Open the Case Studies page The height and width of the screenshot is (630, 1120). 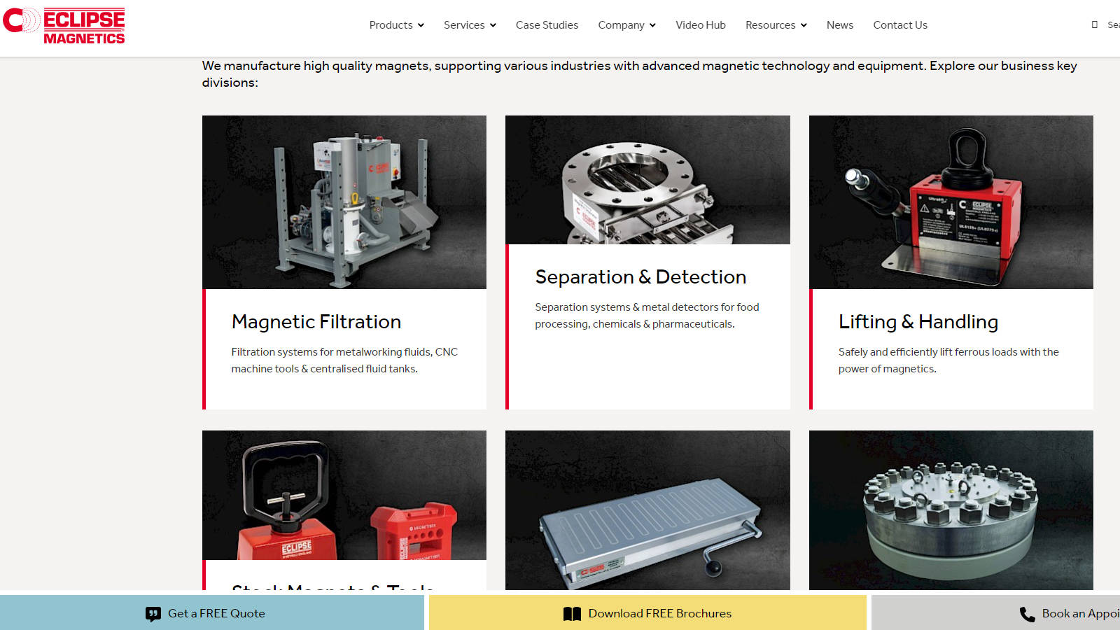click(x=547, y=25)
